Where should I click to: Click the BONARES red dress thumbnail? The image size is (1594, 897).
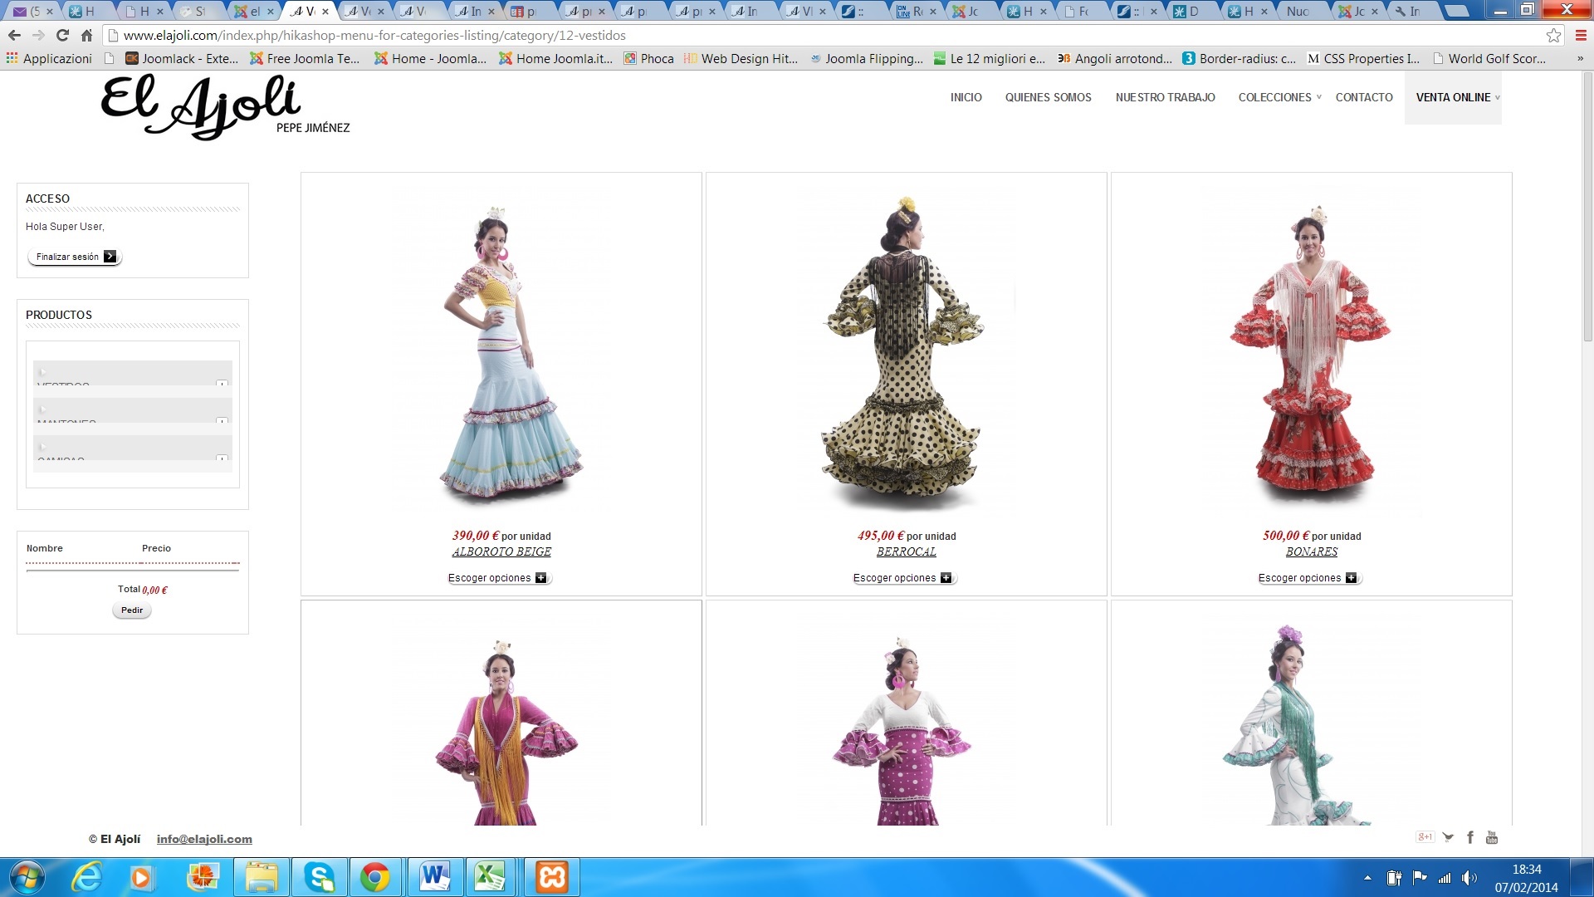coord(1311,357)
